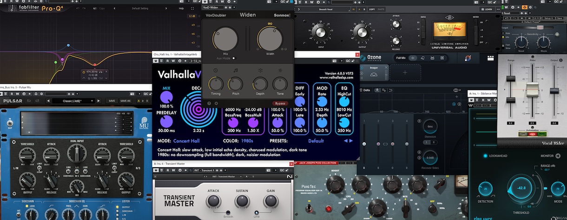Add a new Ozone module with plus

[x=405, y=72]
